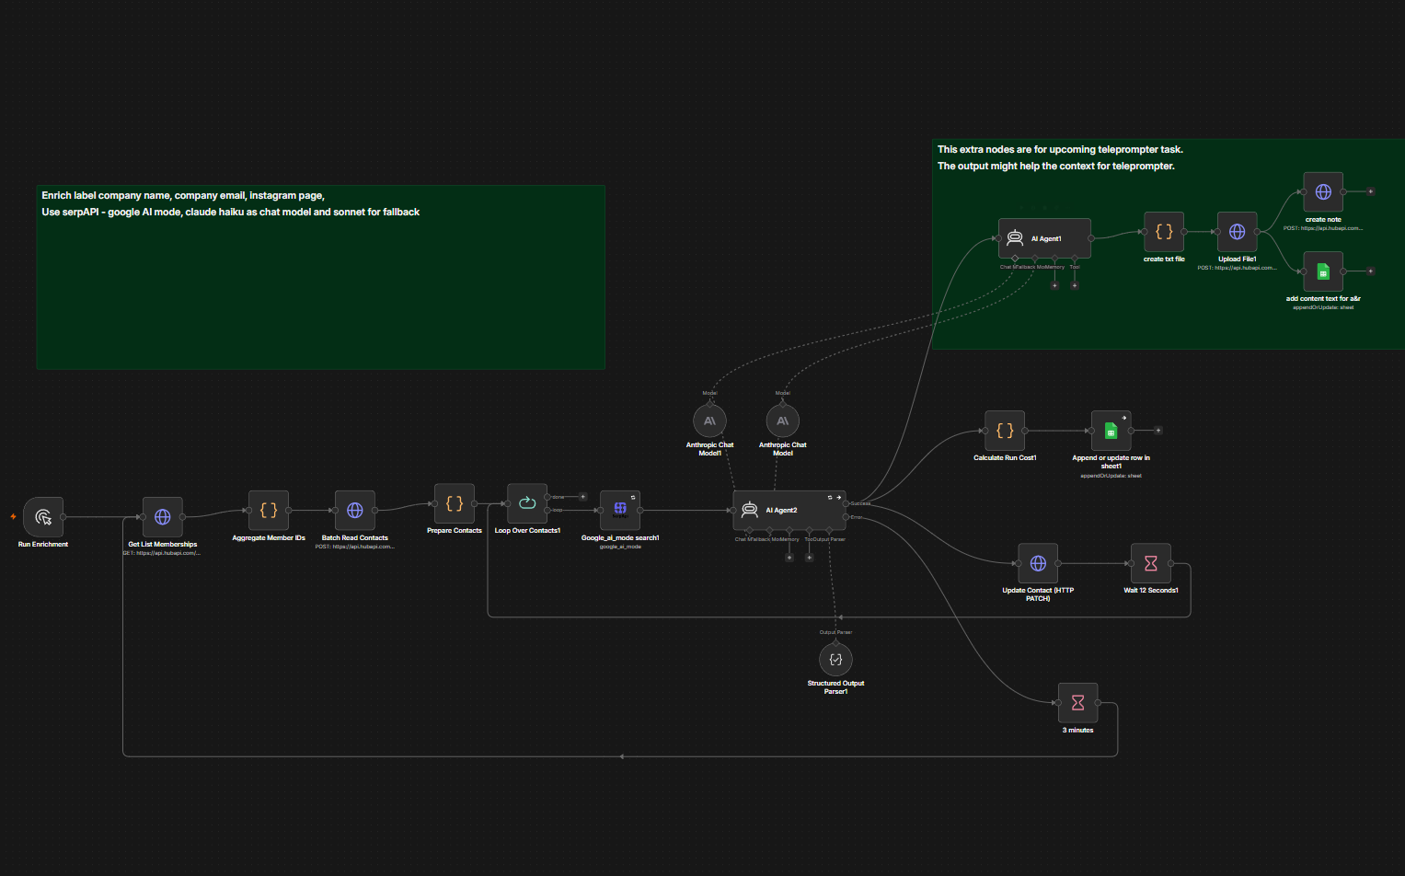Click the AI Agent1 output connector
1405x876 pixels.
(1091, 238)
